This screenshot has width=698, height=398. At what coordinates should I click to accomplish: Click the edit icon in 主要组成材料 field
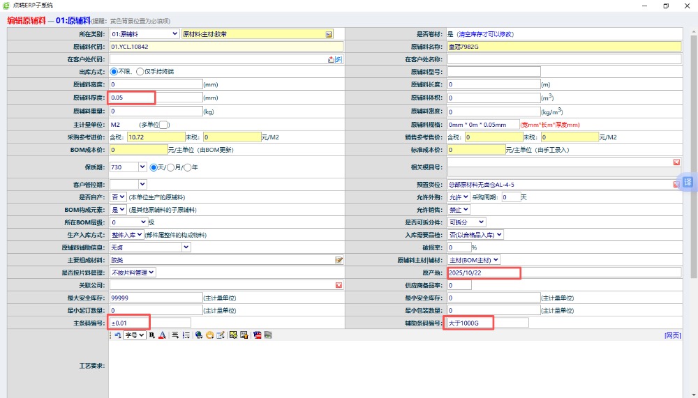click(x=339, y=260)
